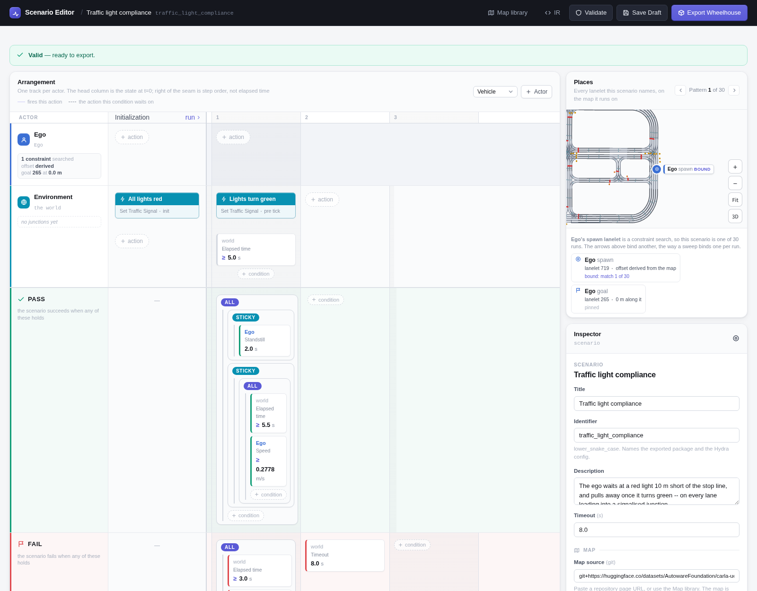757x591 pixels.
Task: Click bolt icon on All lights red
Action: 123,199
